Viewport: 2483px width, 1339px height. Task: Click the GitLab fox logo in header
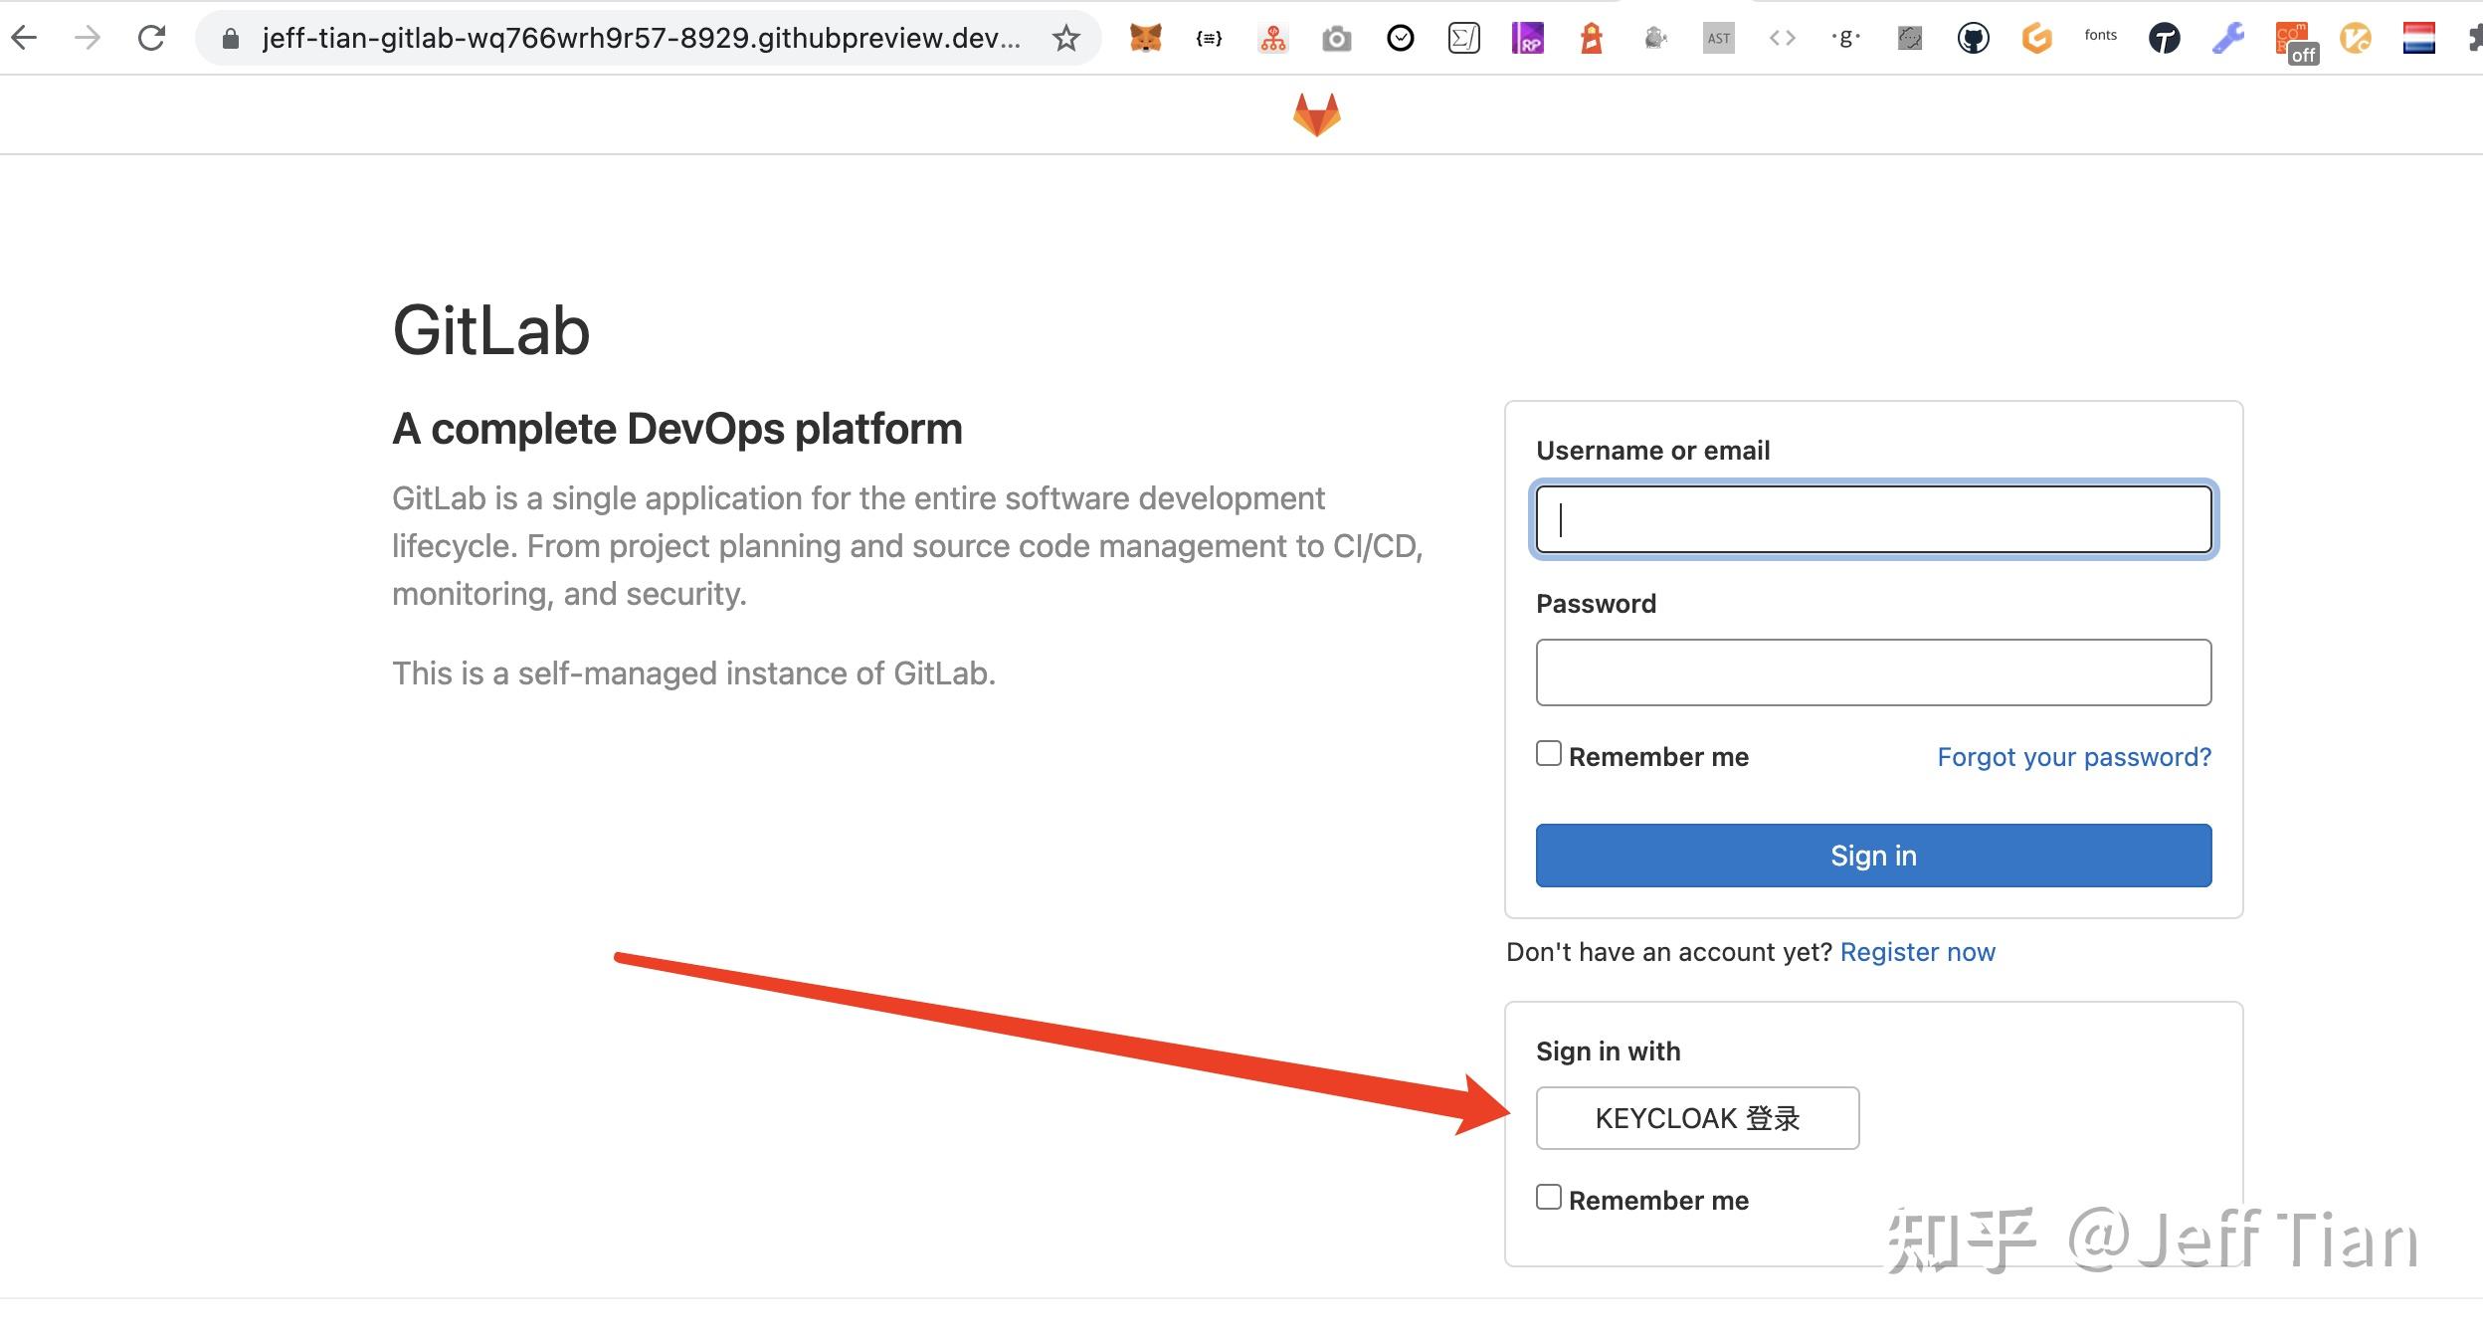(1317, 114)
